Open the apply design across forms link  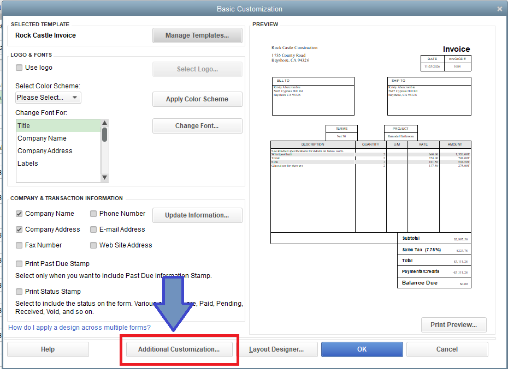coord(79,327)
